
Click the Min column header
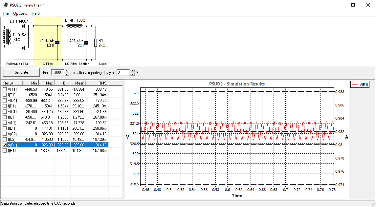point(31,83)
